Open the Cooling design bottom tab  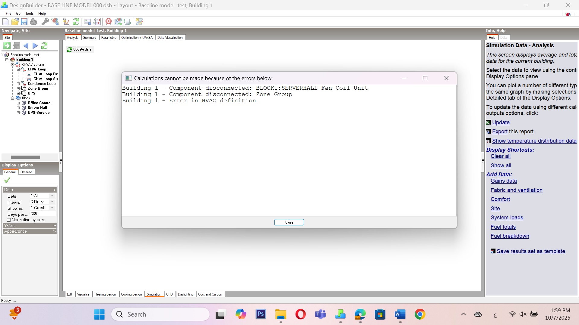pyautogui.click(x=131, y=294)
